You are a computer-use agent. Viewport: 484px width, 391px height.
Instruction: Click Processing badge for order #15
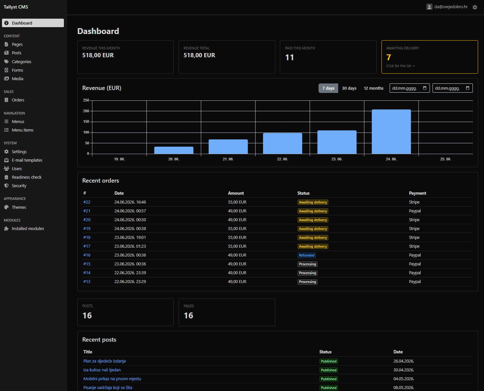coord(307,264)
